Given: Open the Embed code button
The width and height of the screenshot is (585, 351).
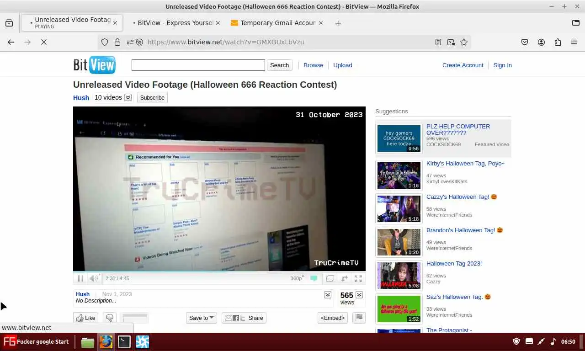Looking at the screenshot, I should pos(333,318).
